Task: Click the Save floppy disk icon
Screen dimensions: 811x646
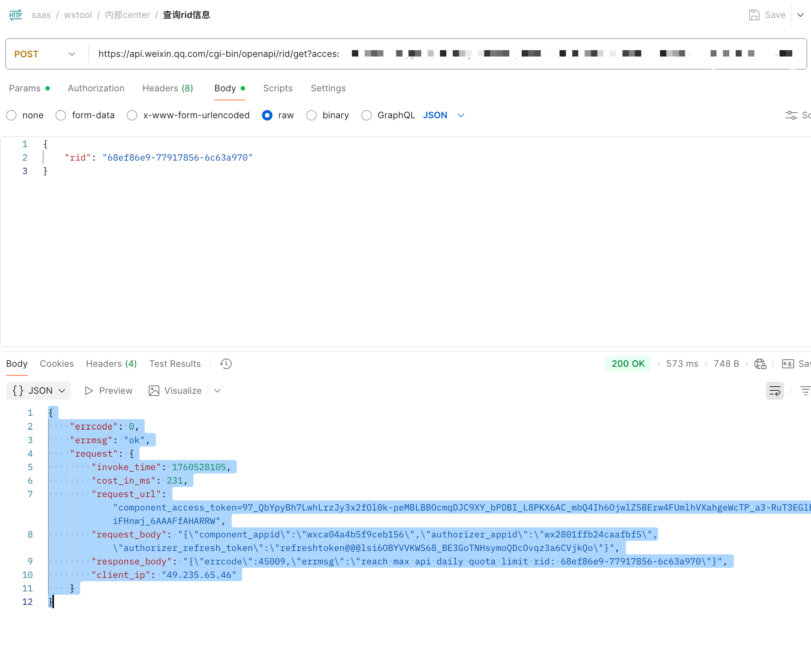Action: (754, 15)
